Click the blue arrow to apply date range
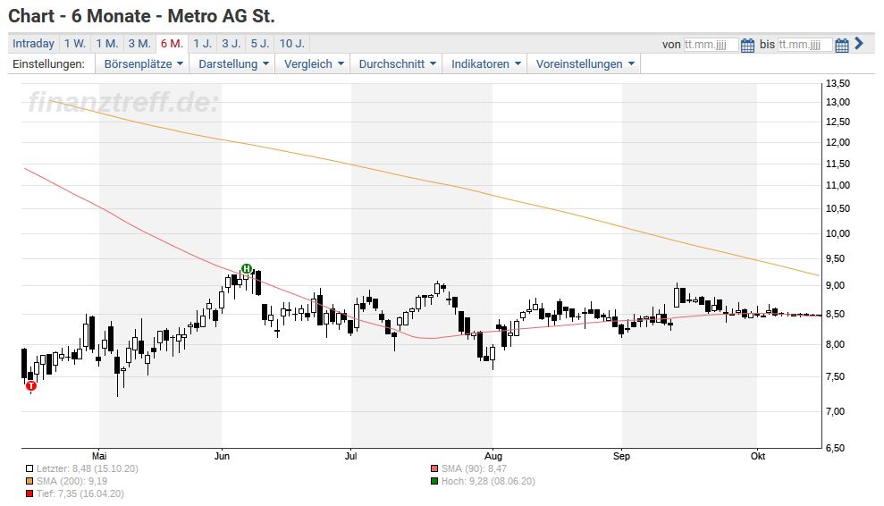884x506 pixels. coord(859,44)
